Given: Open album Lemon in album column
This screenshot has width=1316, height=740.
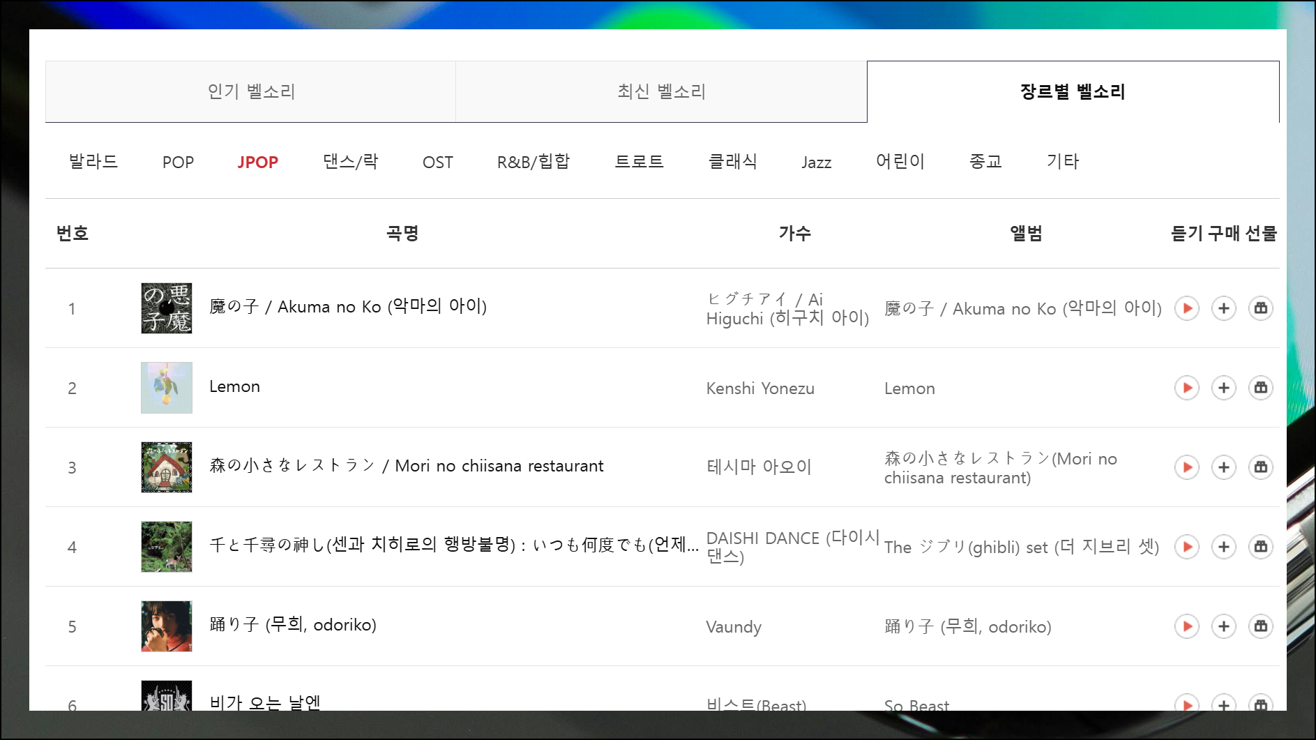Looking at the screenshot, I should [x=909, y=388].
